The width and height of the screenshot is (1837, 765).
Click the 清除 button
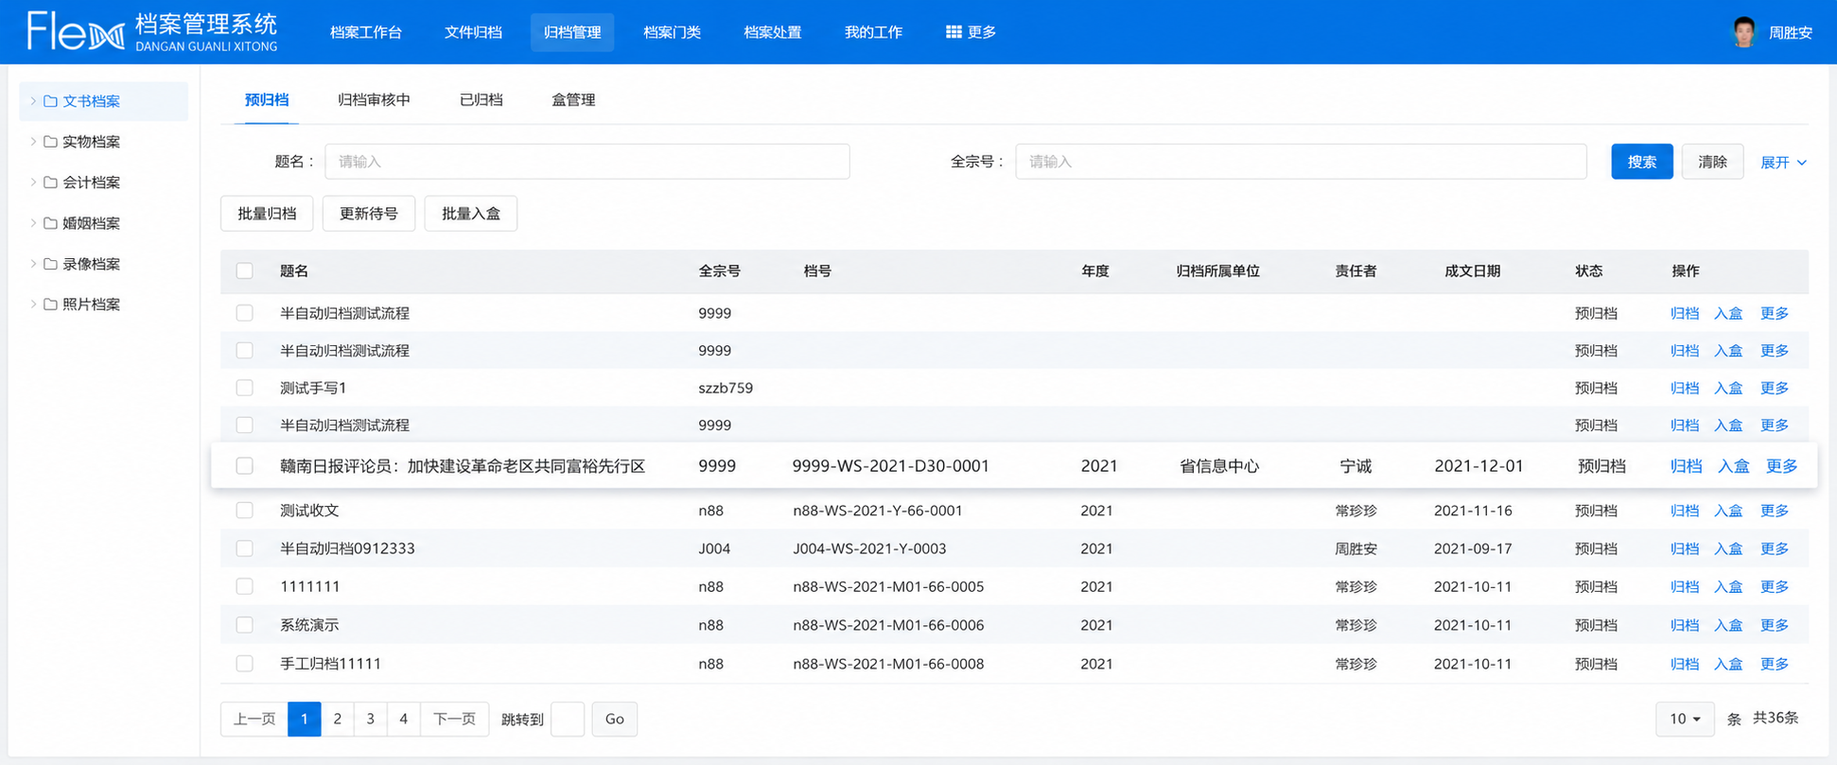(1712, 162)
